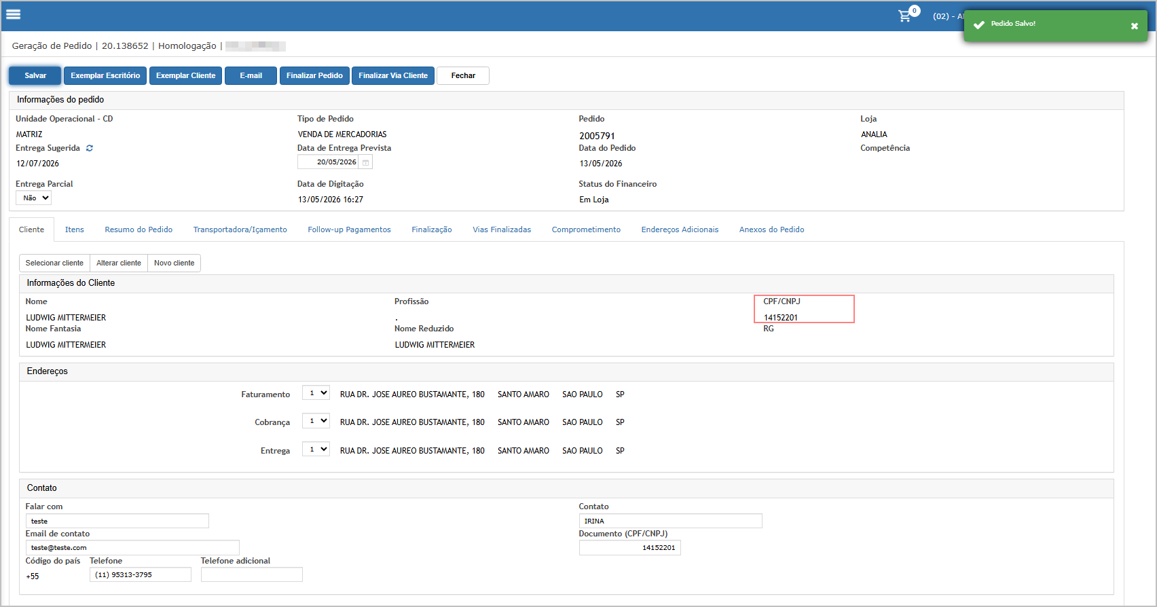This screenshot has height=607, width=1157.
Task: Click the Tipo de Pedido value VENDA DE MERCADORIAS
Action: tap(342, 134)
